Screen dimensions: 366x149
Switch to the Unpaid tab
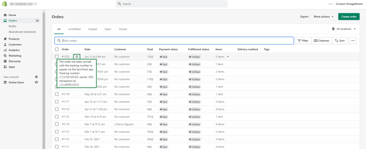(92, 29)
